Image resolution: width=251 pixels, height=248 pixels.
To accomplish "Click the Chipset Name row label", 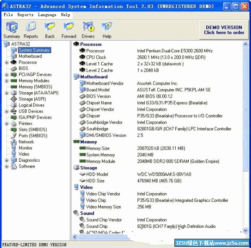I will 99,103.
